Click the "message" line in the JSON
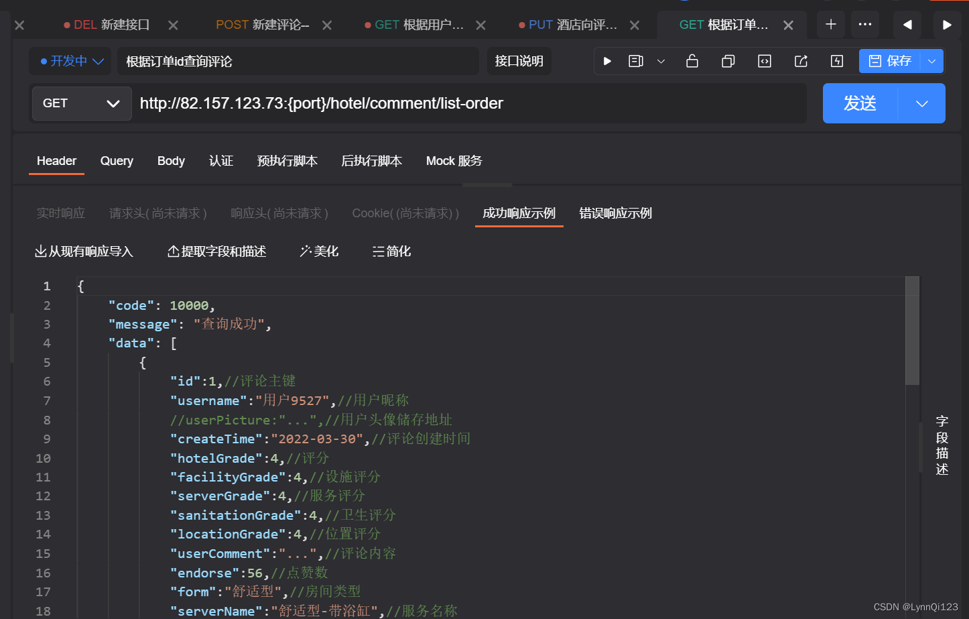This screenshot has height=619, width=969. (190, 324)
